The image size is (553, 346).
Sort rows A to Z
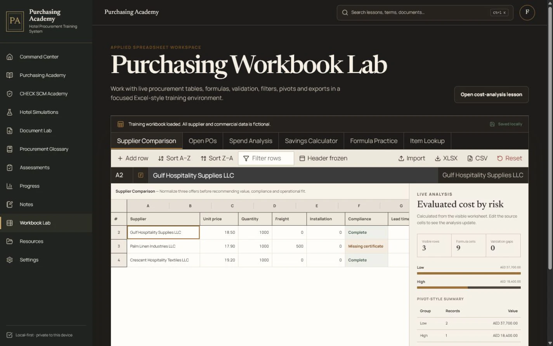click(174, 158)
